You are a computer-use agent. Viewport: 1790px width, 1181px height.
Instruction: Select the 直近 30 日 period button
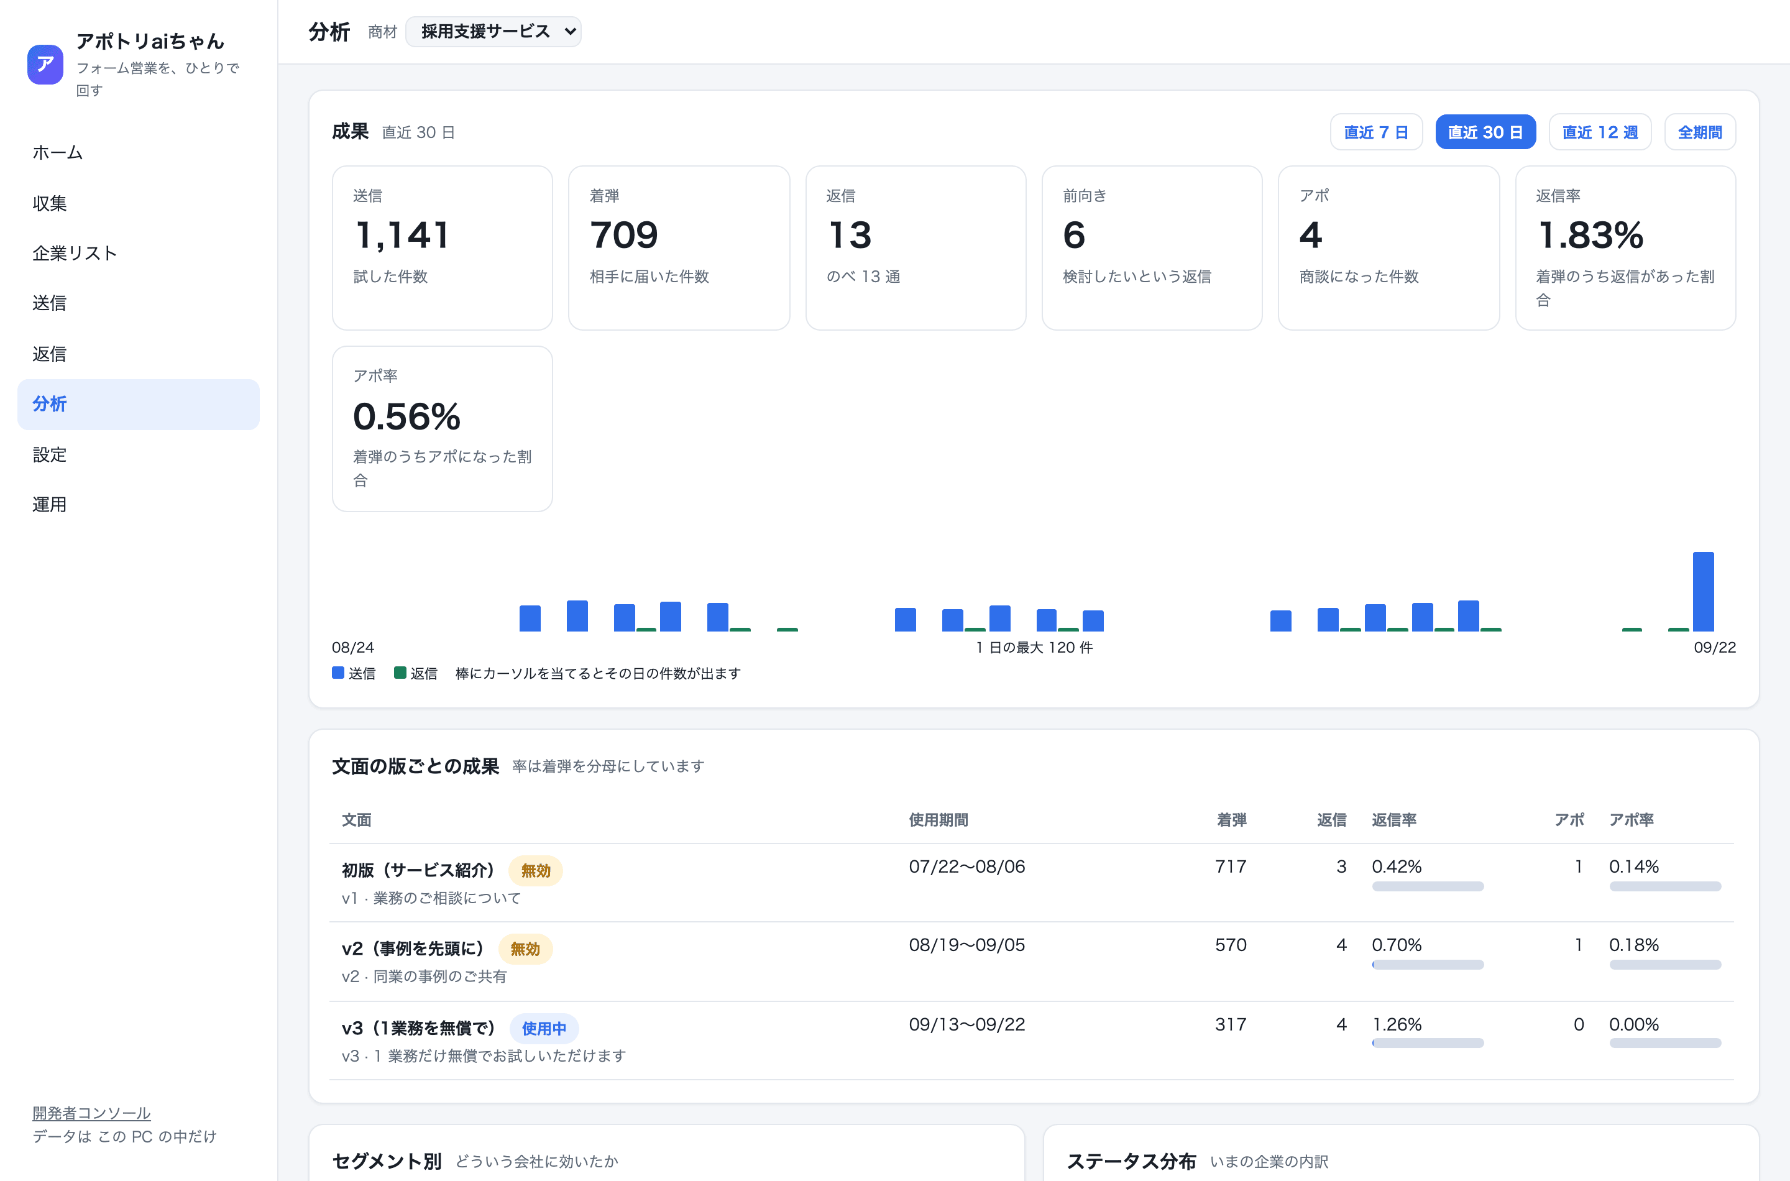(x=1485, y=132)
